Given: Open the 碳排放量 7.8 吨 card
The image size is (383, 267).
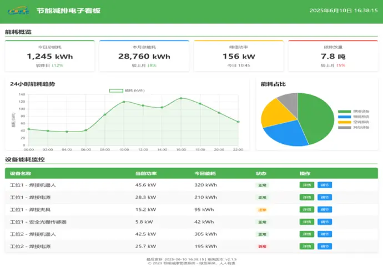Looking at the screenshot, I should click(333, 56).
